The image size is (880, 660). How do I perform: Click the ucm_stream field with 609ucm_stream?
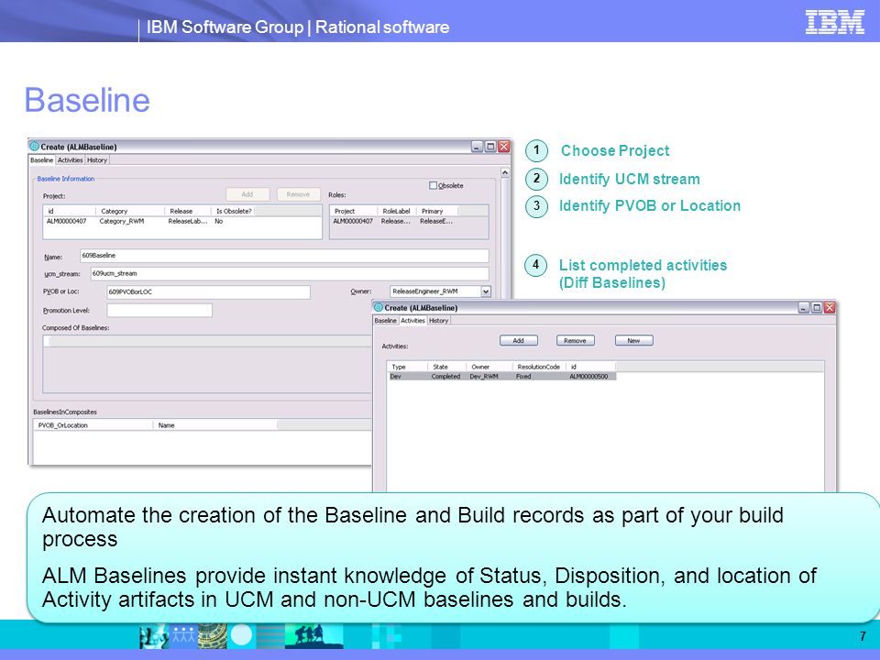tap(289, 274)
